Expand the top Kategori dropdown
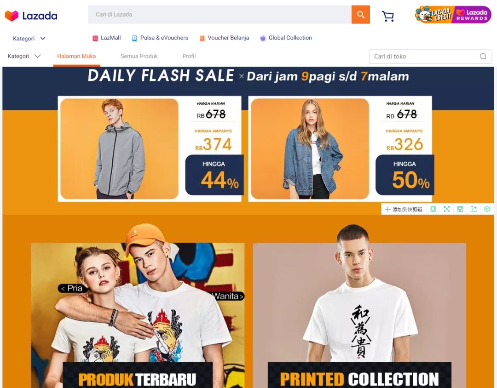This screenshot has height=388, width=497. (x=29, y=38)
